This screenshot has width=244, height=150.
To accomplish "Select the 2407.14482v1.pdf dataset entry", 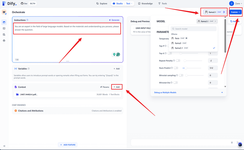I will (x=68, y=94).
